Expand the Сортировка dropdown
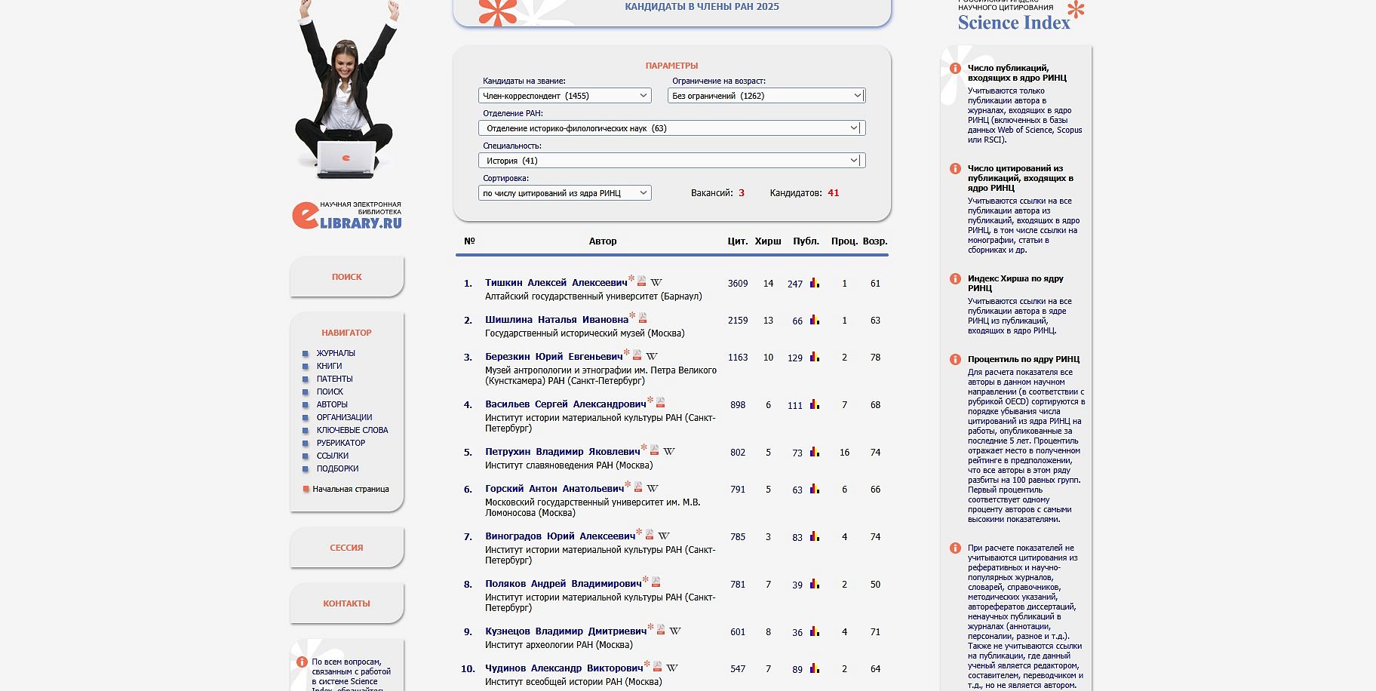Screen dimensions: 1376x691 click(x=564, y=193)
